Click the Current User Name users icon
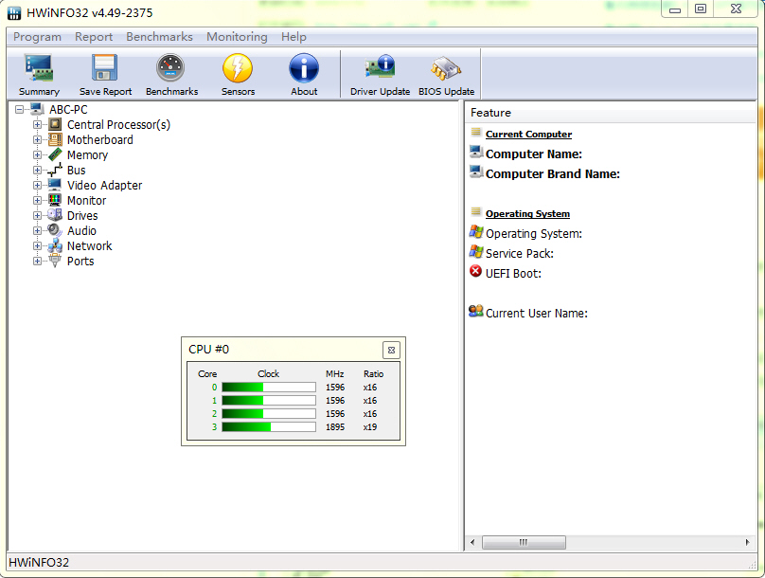Viewport: 765px width, 578px height. click(x=475, y=311)
